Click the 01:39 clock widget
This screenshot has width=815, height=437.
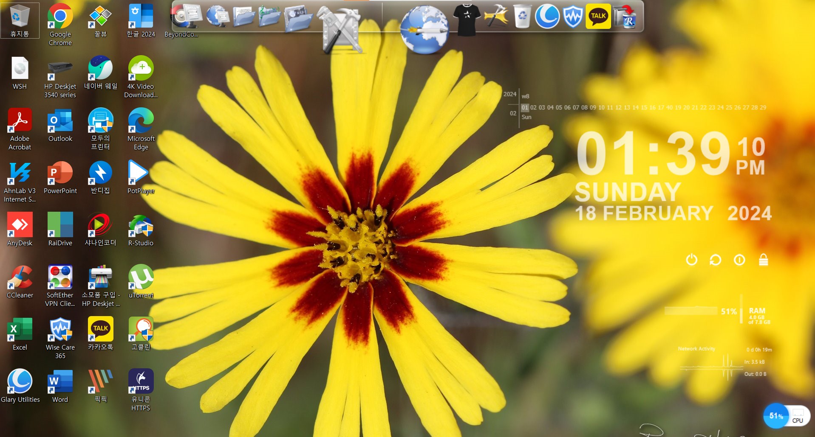pyautogui.click(x=671, y=153)
